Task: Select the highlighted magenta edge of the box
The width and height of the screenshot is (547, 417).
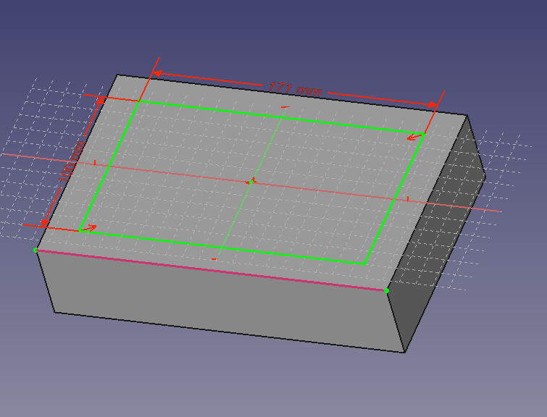Action: [x=211, y=270]
